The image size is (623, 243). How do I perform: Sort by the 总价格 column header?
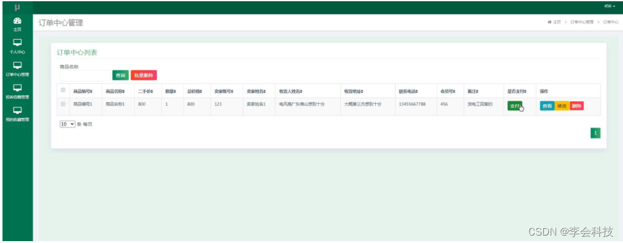click(x=195, y=91)
